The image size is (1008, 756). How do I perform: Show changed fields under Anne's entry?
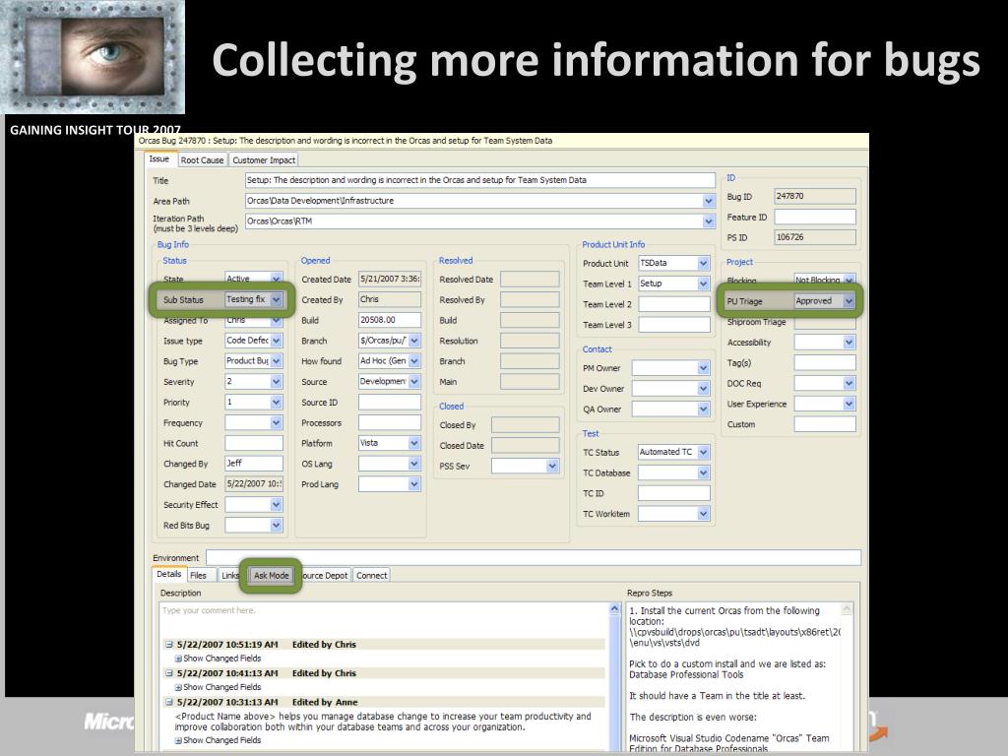(x=218, y=740)
